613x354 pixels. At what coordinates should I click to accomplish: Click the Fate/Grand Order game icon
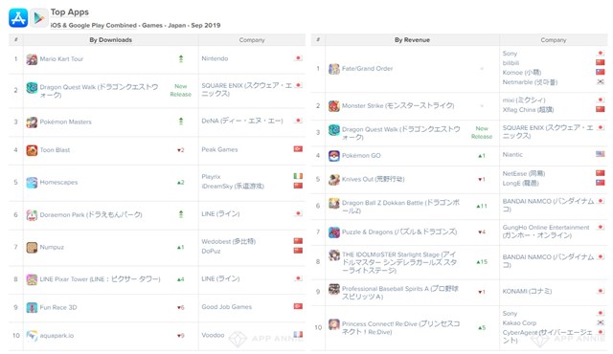pyautogui.click(x=334, y=69)
